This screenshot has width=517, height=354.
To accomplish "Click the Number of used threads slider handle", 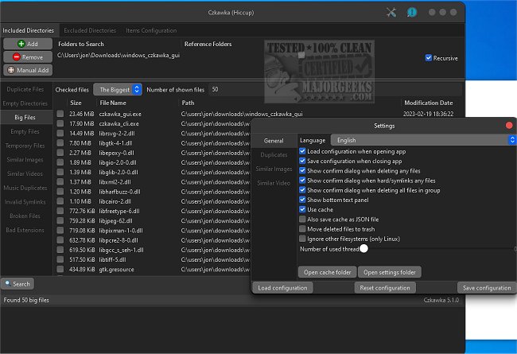I will tap(363, 248).
